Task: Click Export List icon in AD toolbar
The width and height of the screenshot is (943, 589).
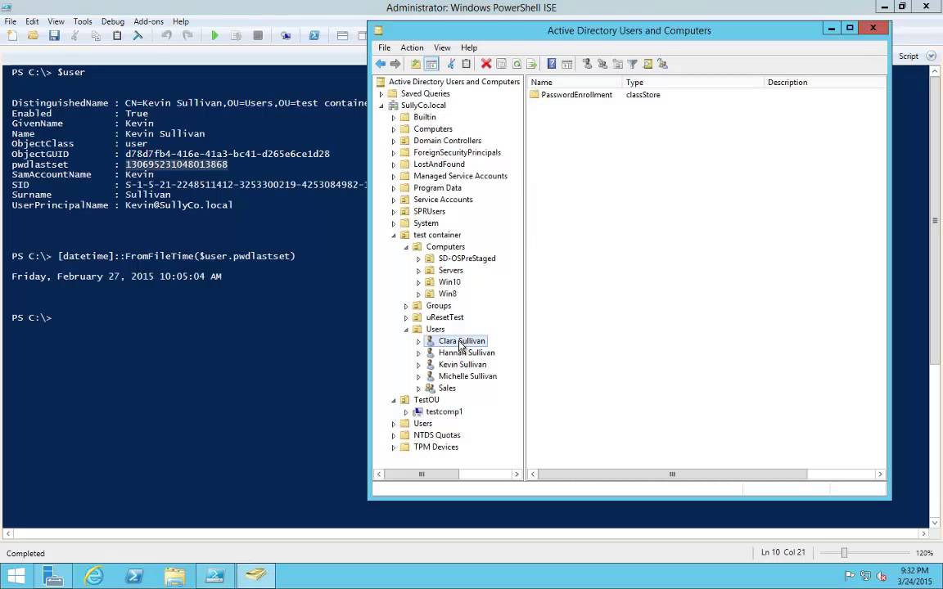Action: 531,64
